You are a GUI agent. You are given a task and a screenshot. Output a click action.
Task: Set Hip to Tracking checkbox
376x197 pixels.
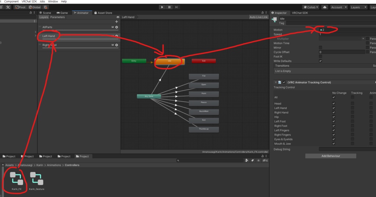[352, 117]
